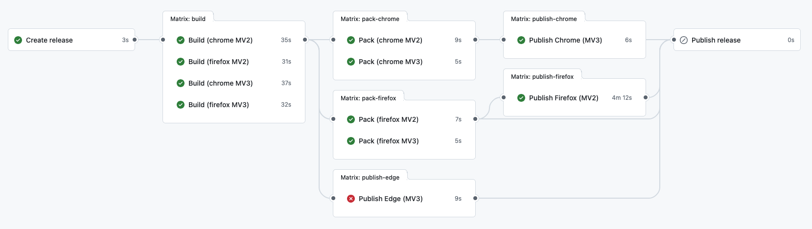Click the 7s duration of Pack (firefox MV2)

point(458,119)
